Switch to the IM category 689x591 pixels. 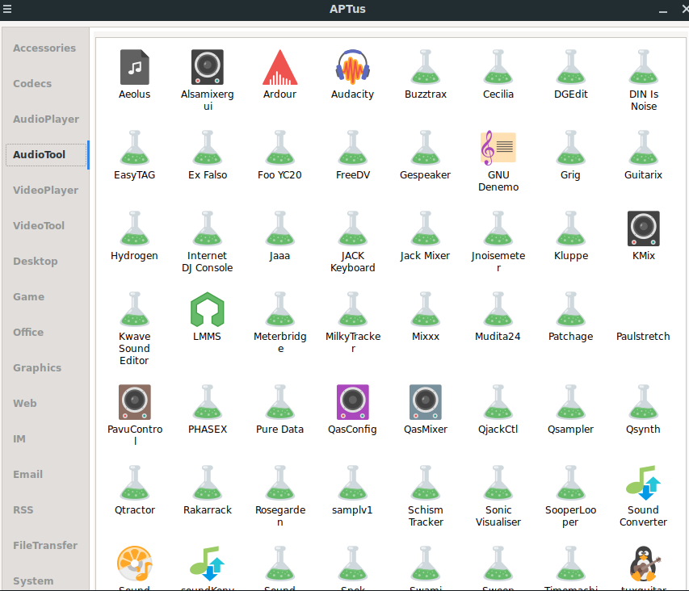pos(19,439)
